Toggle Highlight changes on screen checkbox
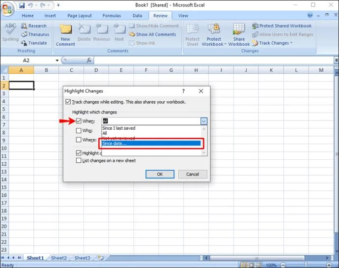339x268 pixels. (79, 153)
